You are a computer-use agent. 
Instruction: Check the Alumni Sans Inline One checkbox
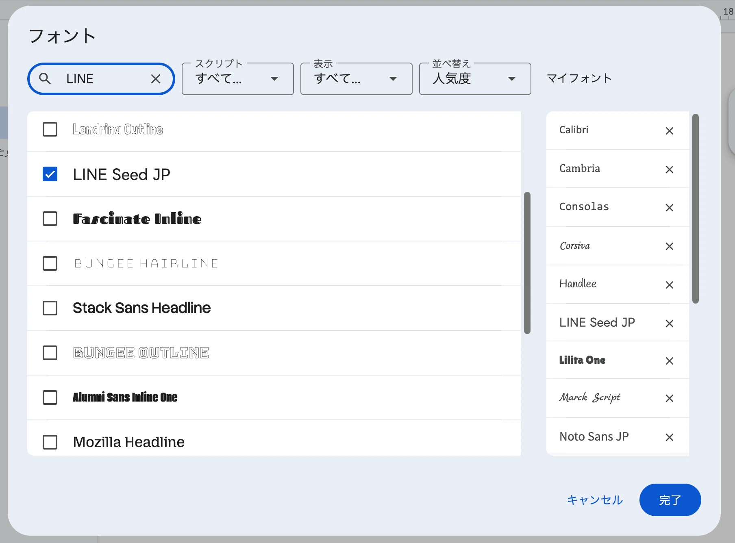[50, 397]
